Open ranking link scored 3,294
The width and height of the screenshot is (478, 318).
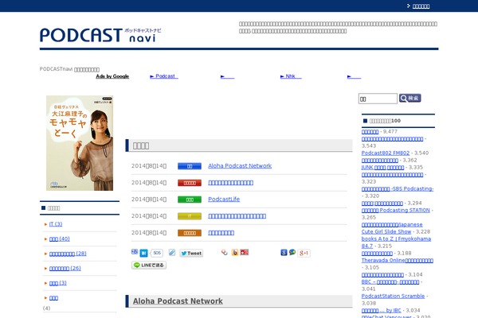pyautogui.click(x=382, y=204)
